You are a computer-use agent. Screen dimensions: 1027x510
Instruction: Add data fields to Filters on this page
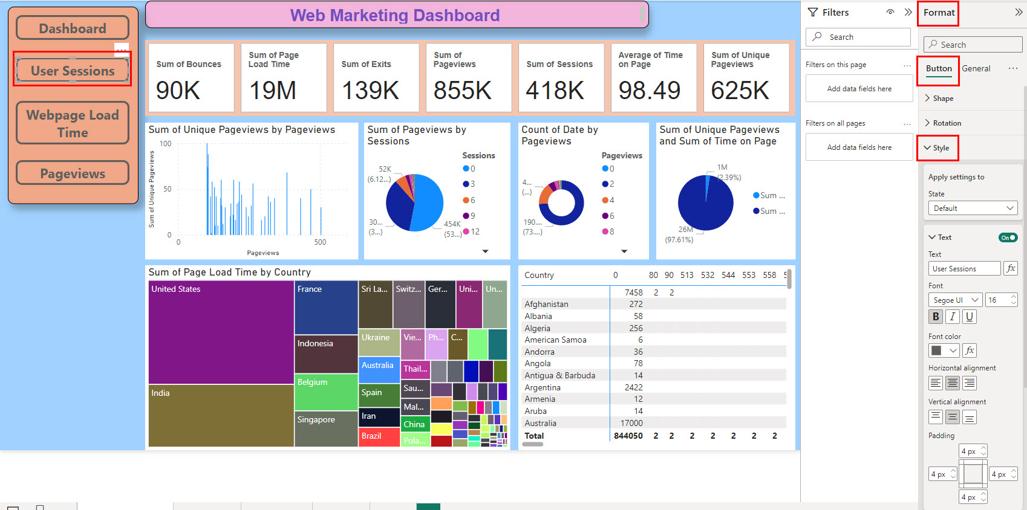pyautogui.click(x=859, y=89)
